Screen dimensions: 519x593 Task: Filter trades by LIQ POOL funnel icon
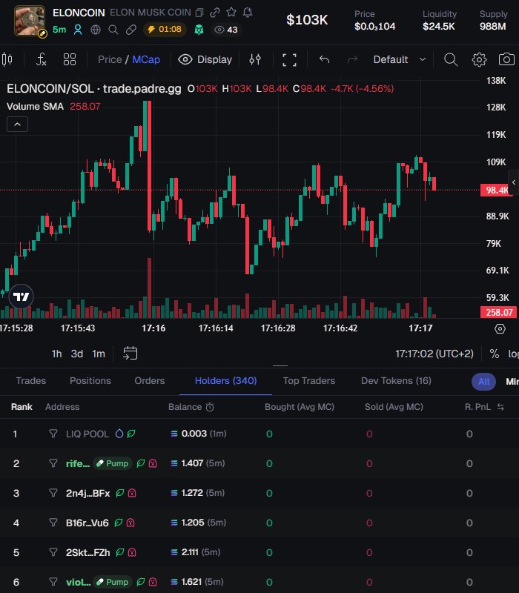(53, 434)
